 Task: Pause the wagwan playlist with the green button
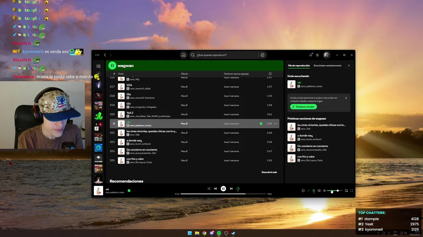[x=112, y=66]
